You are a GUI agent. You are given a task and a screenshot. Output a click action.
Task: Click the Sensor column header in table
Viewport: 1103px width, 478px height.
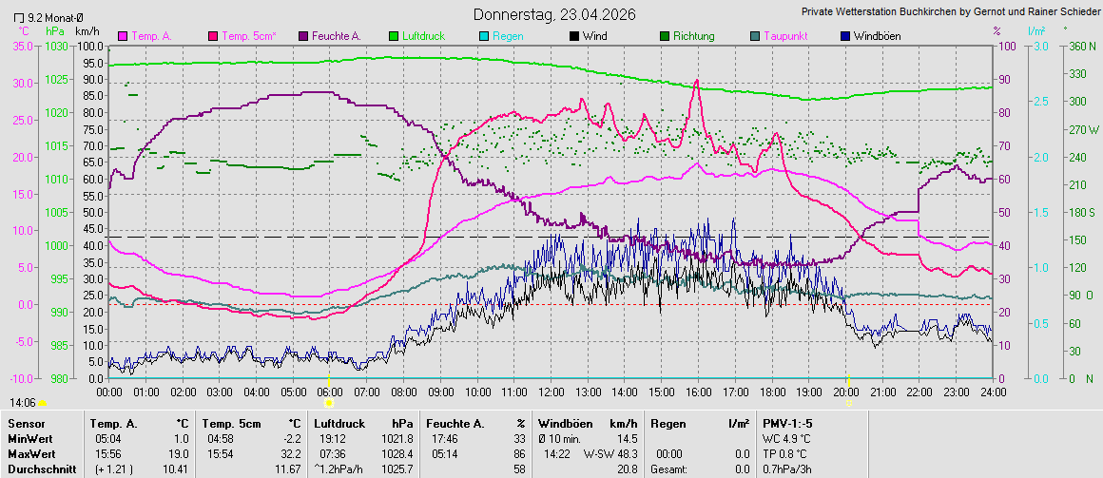coord(27,423)
